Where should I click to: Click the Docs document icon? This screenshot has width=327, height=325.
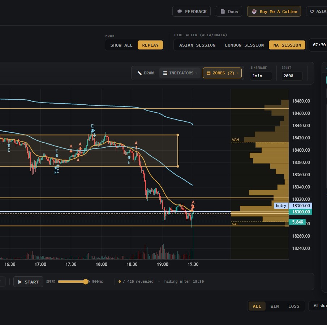223,12
